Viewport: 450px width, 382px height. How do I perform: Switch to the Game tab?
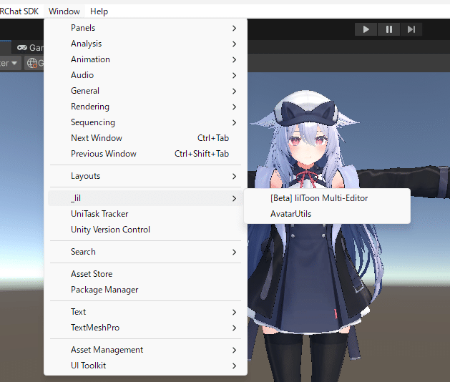click(30, 47)
